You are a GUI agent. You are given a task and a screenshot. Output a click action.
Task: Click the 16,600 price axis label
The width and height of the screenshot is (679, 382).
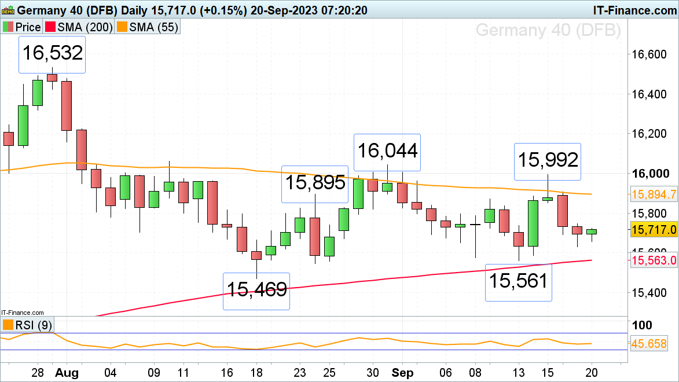tap(649, 54)
